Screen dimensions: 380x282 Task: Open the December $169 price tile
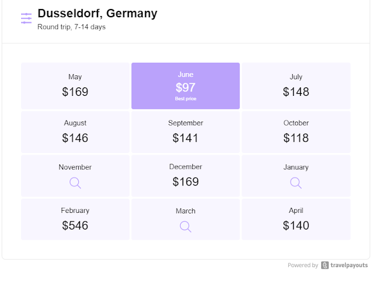pos(185,176)
